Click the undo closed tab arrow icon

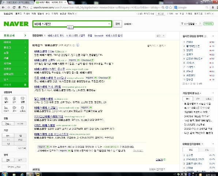(25, 7)
